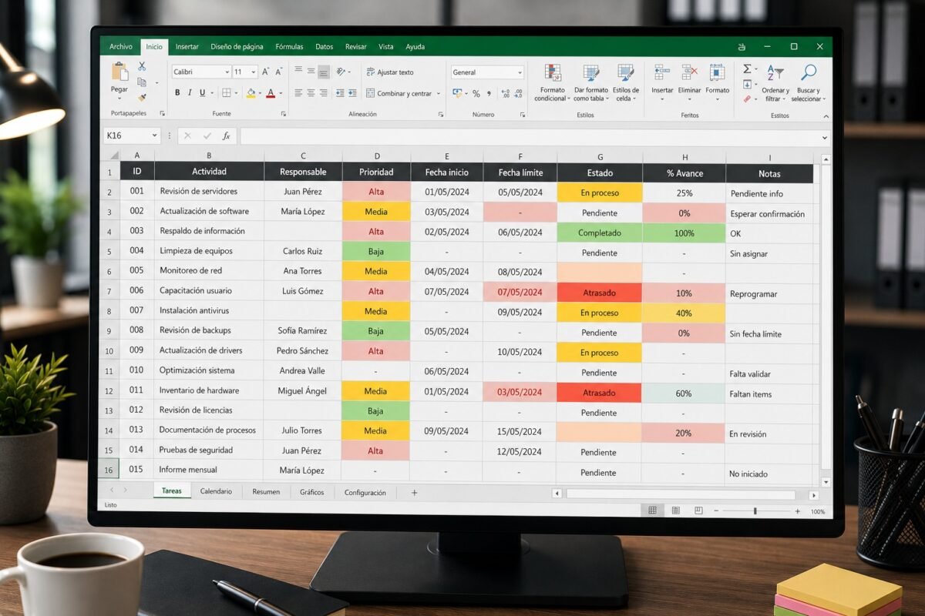Increase decimal places icon
925x616 pixels.
[506, 94]
